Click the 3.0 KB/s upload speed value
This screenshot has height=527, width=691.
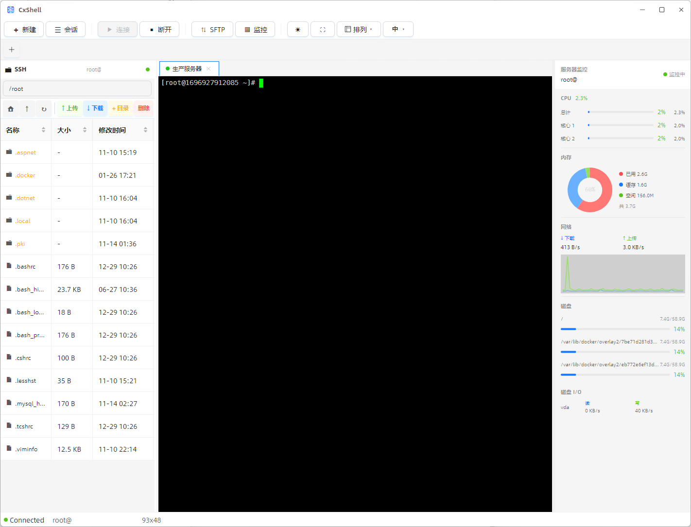point(634,247)
